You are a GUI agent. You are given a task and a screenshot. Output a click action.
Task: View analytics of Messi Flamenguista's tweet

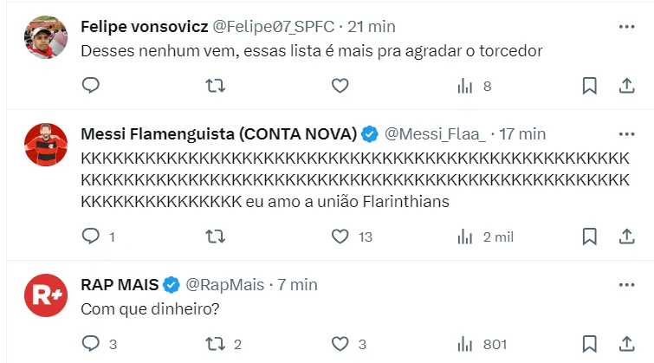pyautogui.click(x=465, y=236)
